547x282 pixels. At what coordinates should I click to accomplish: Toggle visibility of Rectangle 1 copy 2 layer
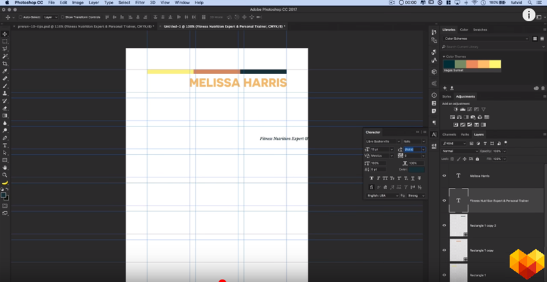(x=444, y=225)
